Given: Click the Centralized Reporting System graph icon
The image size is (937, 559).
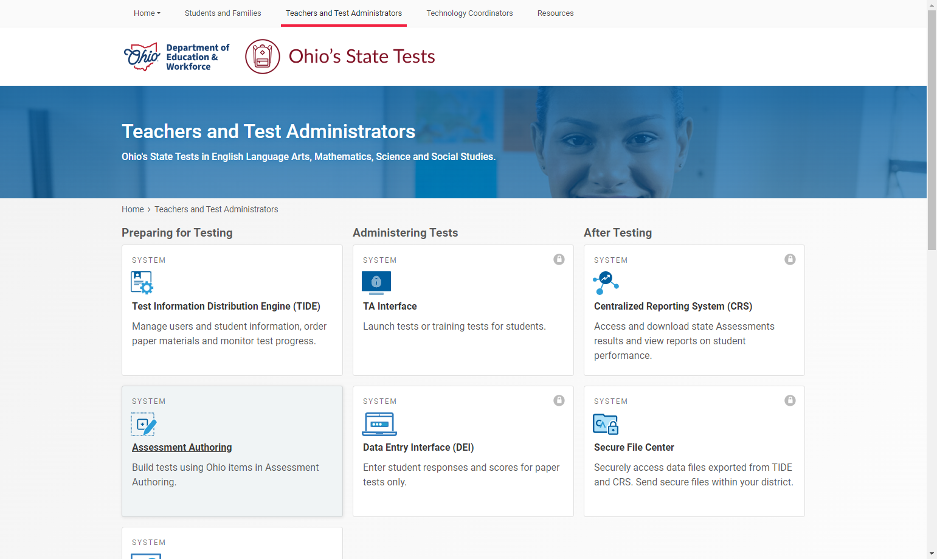Looking at the screenshot, I should 606,283.
